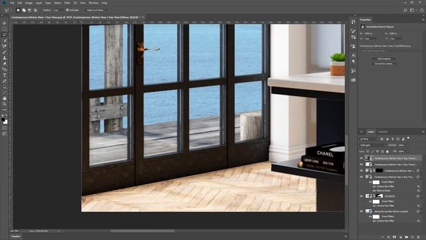
Task: Select the Hand tool
Action: pos(5,98)
